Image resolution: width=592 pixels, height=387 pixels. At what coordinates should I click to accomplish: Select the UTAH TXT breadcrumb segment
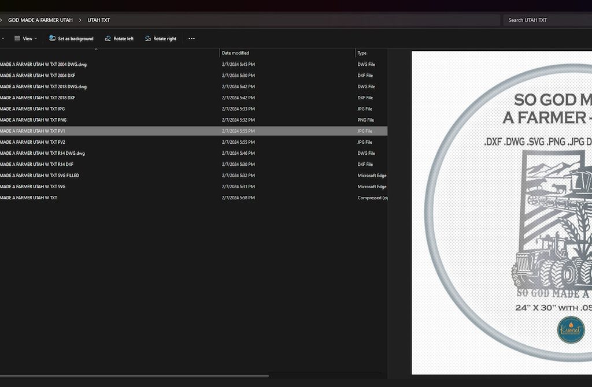tap(99, 20)
